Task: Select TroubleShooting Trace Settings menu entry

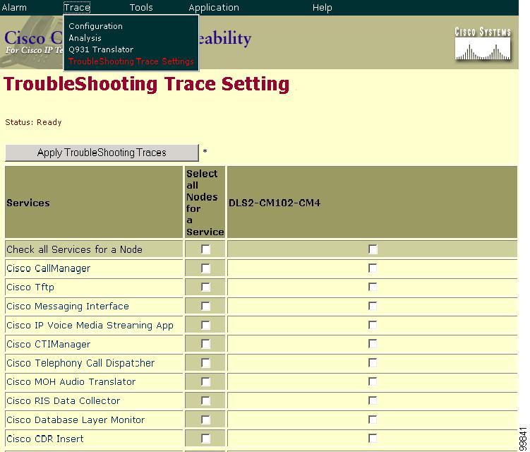Action: pyautogui.click(x=131, y=61)
